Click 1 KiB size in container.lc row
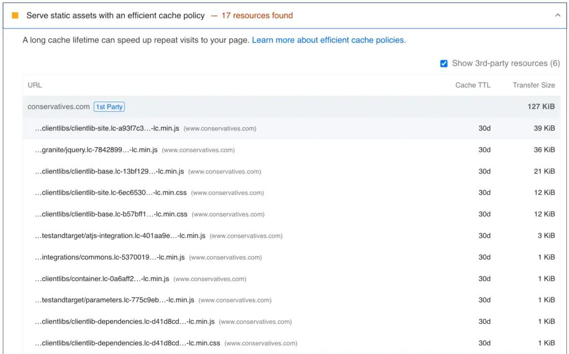569x354 pixels. (x=546, y=278)
